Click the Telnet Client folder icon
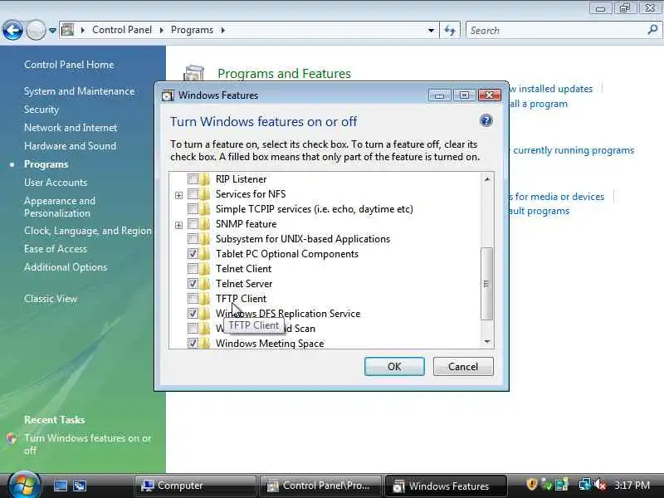664x498 pixels. pos(204,269)
